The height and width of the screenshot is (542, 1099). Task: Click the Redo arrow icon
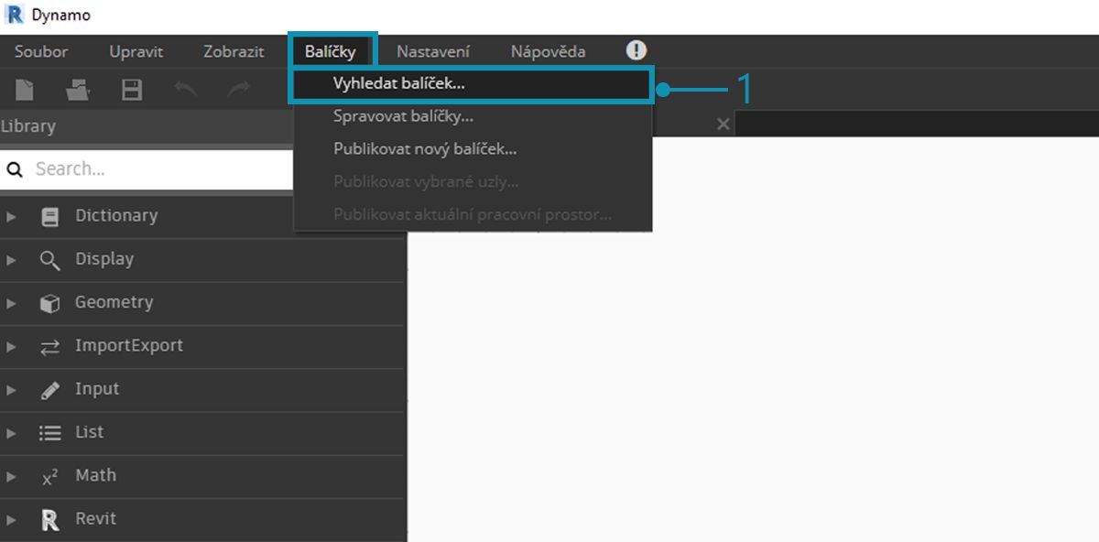[239, 89]
